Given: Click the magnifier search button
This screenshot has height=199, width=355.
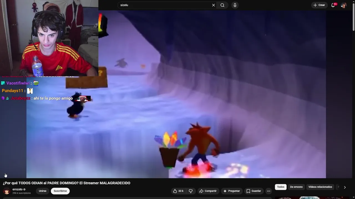Looking at the screenshot, I should point(222,5).
